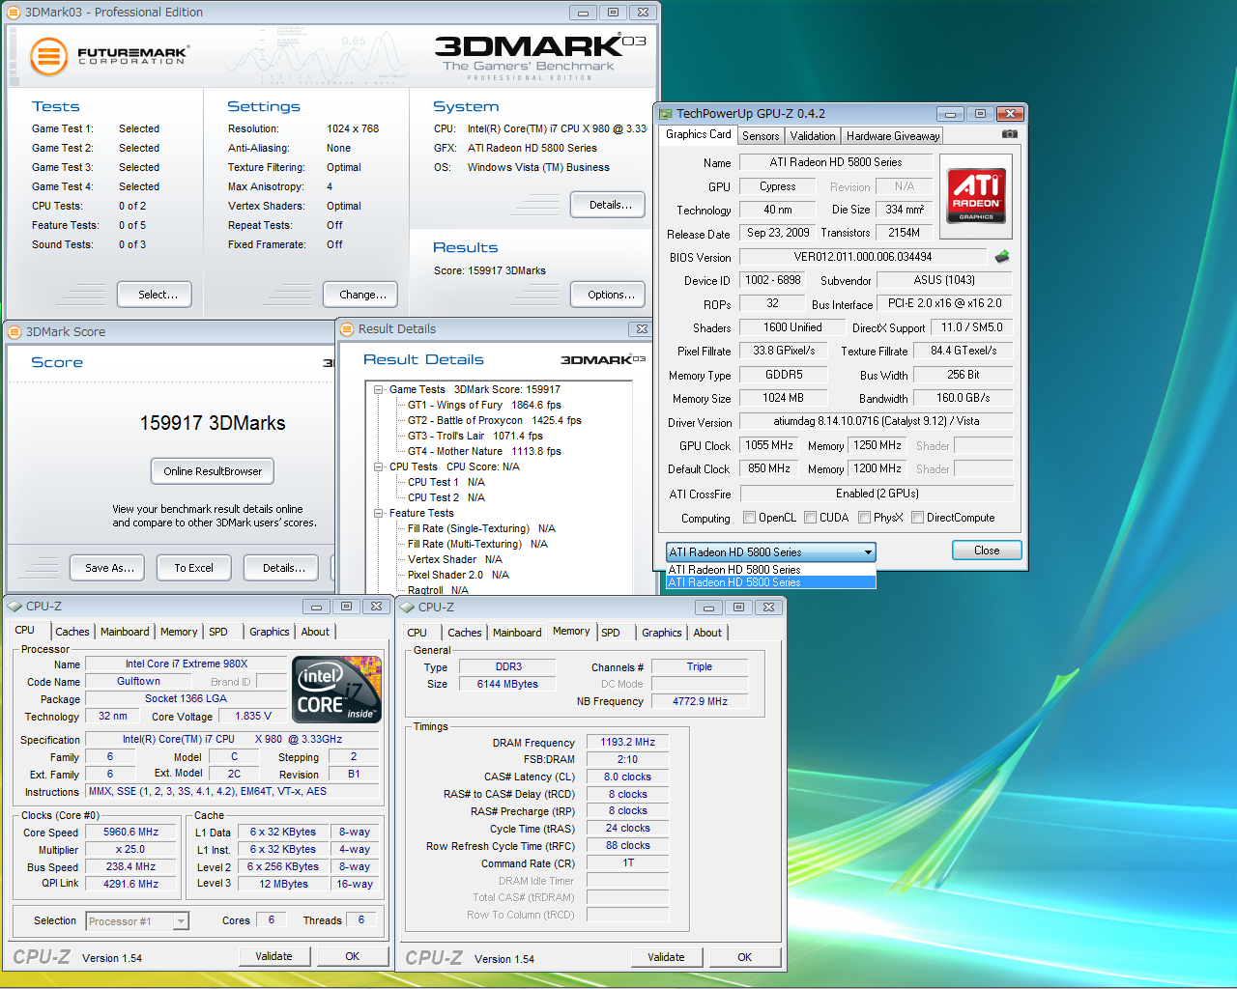Select Pixel Shader 2.0 result row
This screenshot has height=989, width=1237.
(x=458, y=575)
